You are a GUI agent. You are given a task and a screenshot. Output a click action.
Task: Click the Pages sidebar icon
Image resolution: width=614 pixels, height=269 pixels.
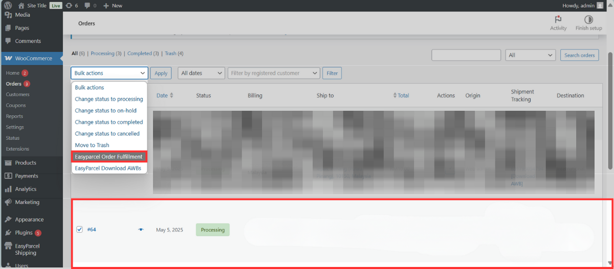pos(8,28)
